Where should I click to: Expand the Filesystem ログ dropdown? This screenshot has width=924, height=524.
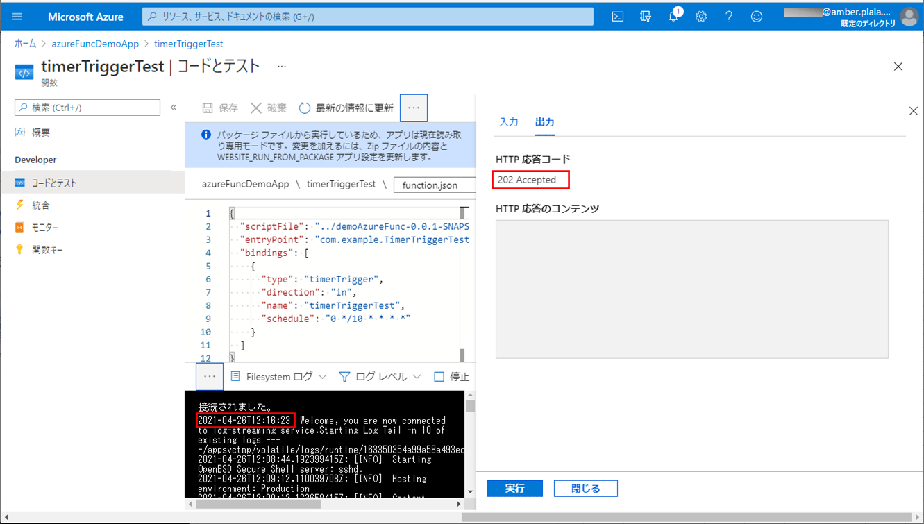pyautogui.click(x=278, y=377)
